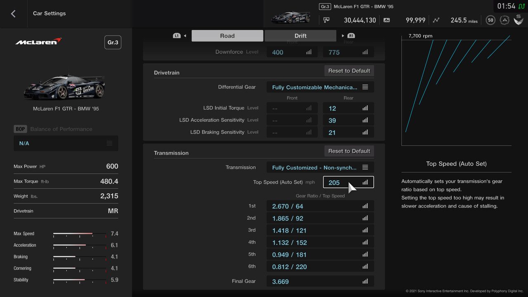Viewport: 528px width, 297px height.
Task: Click bars icon on 3rd gear row
Action: tap(365, 230)
